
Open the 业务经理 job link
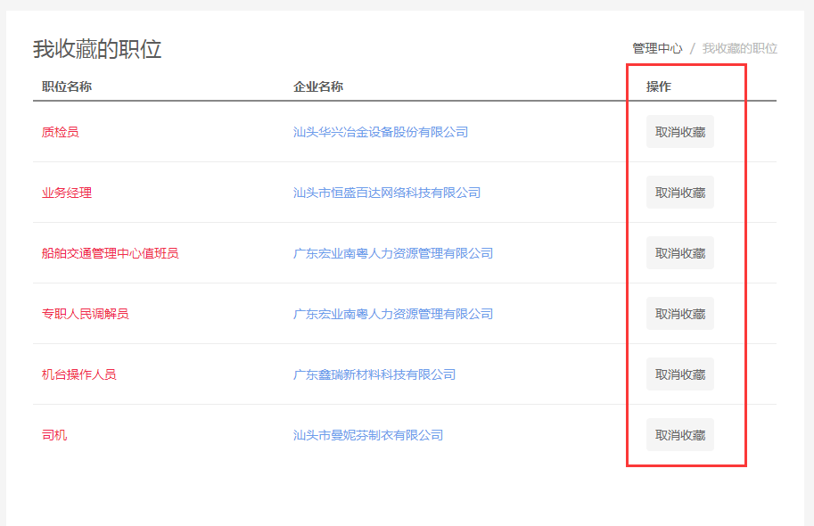pos(67,193)
